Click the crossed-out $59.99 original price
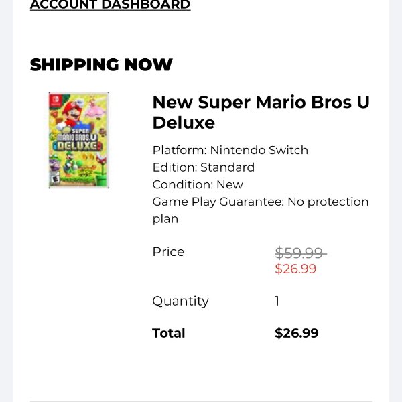This screenshot has width=402, height=402. coord(299,253)
